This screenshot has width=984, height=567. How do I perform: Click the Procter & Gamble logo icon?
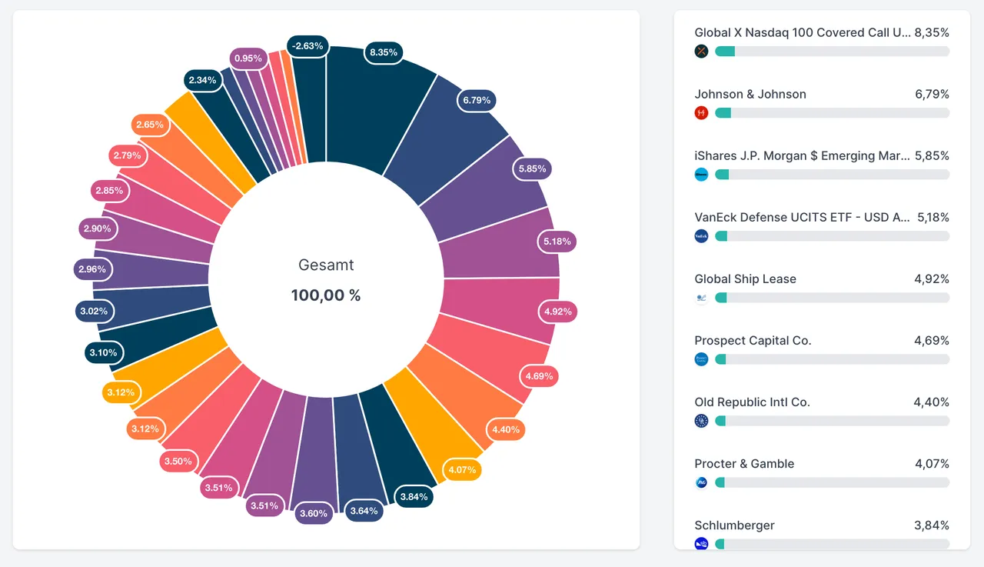tap(701, 482)
